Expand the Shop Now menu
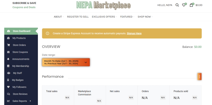 pyautogui.click(x=145, y=17)
